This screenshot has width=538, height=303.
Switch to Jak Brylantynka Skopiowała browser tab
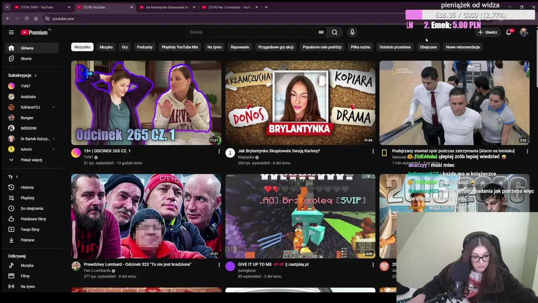[x=167, y=7]
